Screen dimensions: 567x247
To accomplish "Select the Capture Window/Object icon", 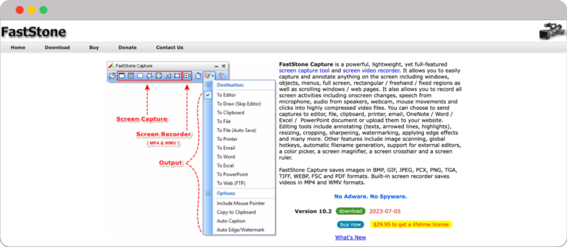I will (131, 75).
